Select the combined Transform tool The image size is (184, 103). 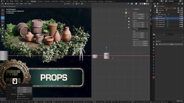tap(3, 29)
